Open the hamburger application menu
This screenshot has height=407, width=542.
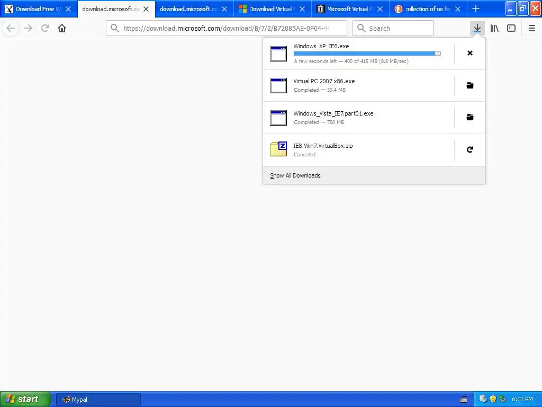532,28
